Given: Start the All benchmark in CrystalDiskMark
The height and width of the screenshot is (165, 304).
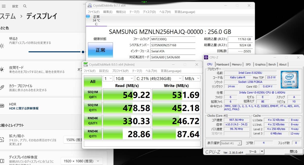Looking at the screenshot, I should point(93,82).
